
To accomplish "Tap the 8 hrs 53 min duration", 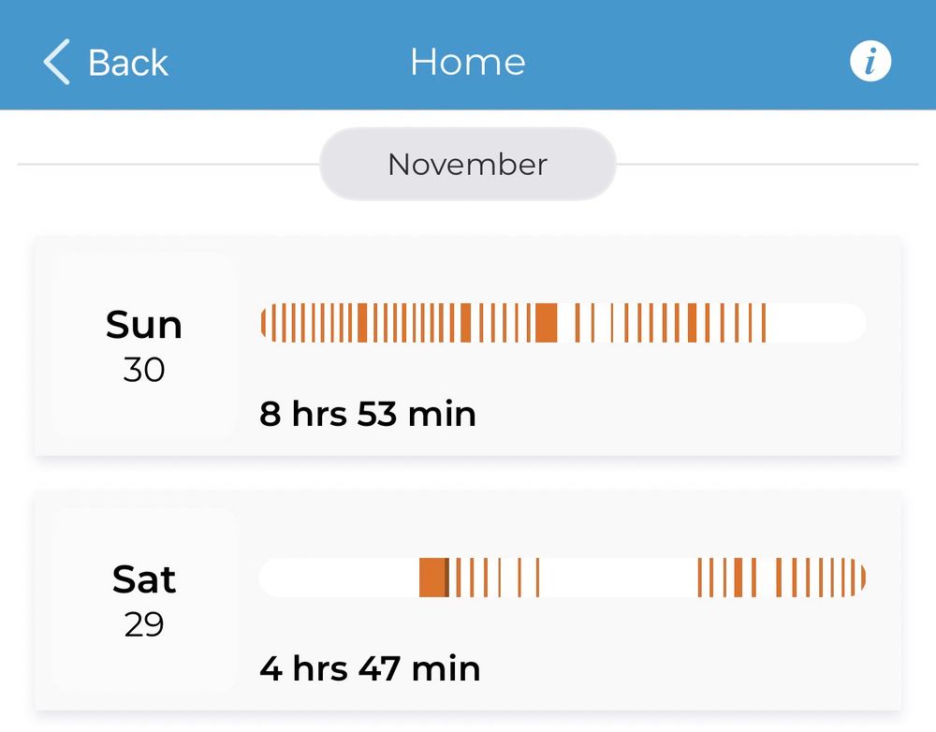I will (368, 413).
